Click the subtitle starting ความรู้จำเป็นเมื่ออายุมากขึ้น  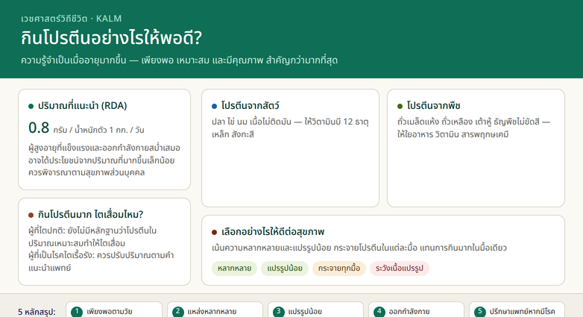[179, 60]
